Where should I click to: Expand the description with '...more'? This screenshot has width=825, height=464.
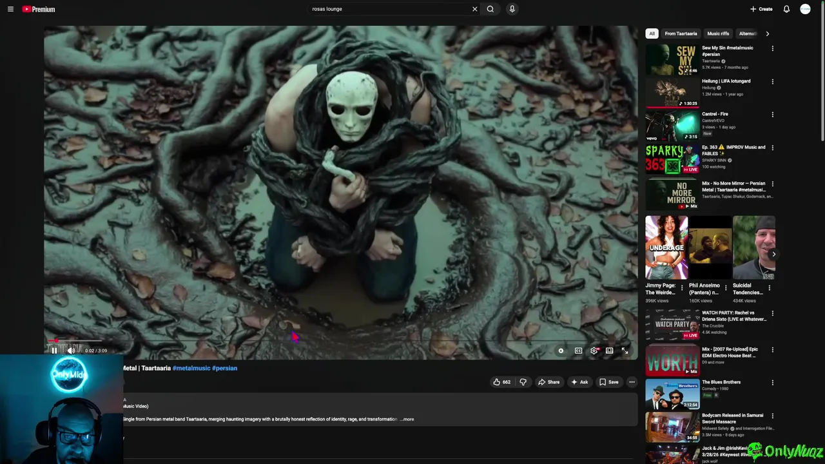point(407,419)
